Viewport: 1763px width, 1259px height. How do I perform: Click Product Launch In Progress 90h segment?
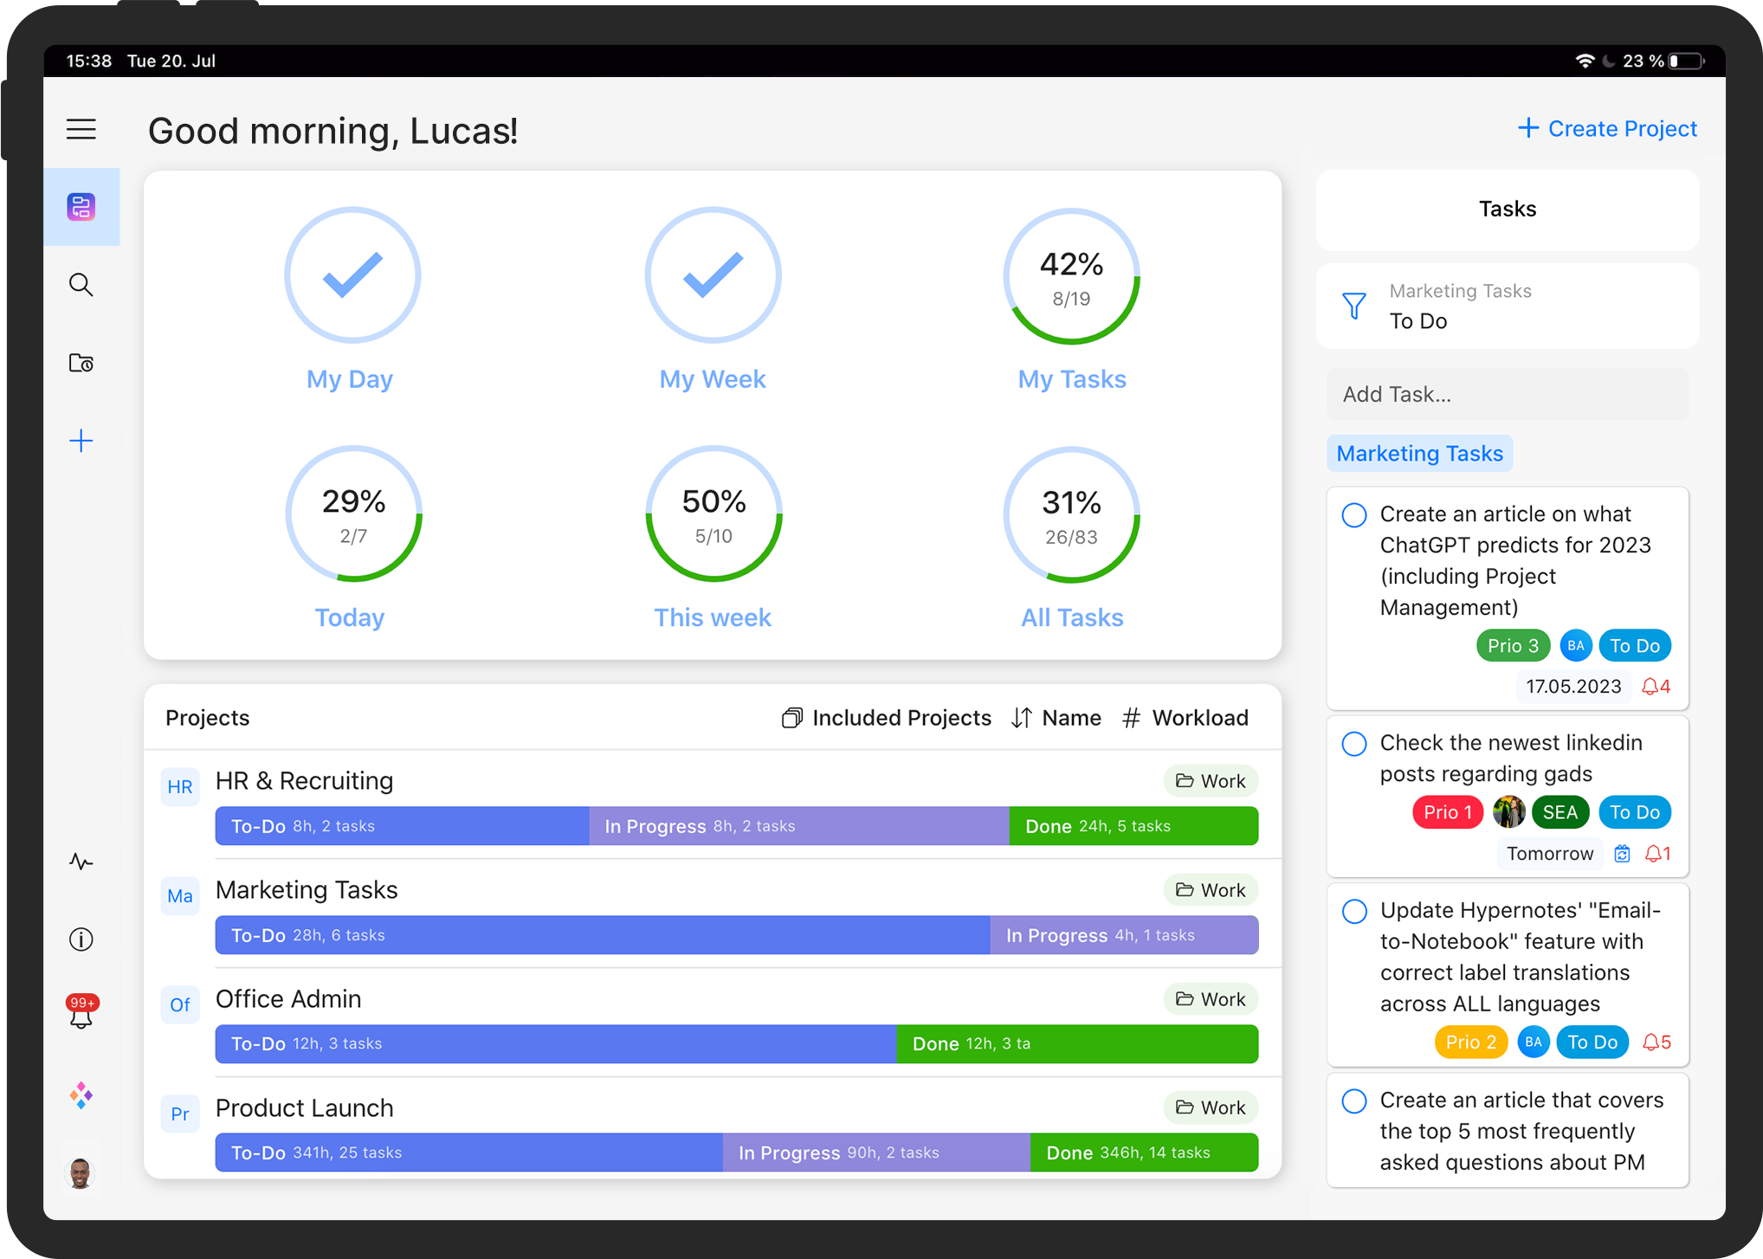coord(876,1152)
